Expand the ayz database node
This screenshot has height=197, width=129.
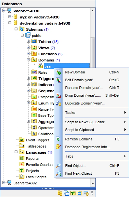click(10, 16)
